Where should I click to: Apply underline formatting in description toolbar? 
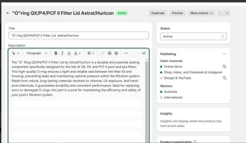(x=69, y=53)
